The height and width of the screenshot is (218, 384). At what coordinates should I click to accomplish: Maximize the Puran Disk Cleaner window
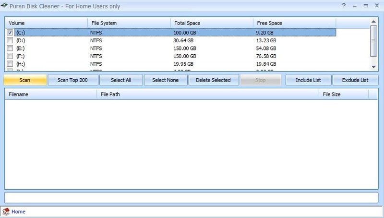point(366,6)
